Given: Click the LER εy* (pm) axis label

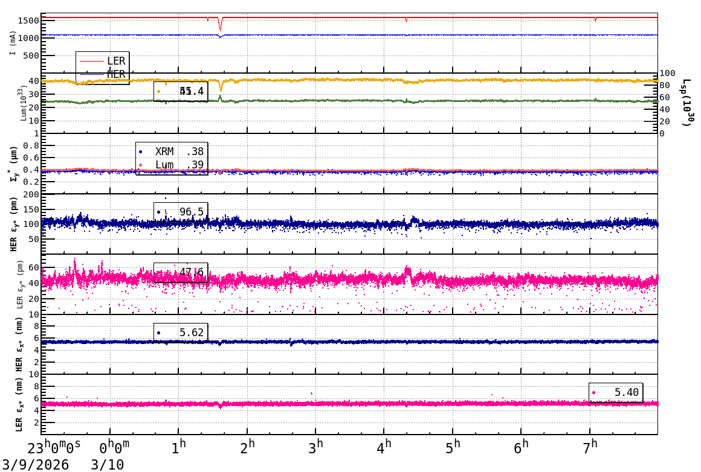Looking at the screenshot, I should 20,284.
